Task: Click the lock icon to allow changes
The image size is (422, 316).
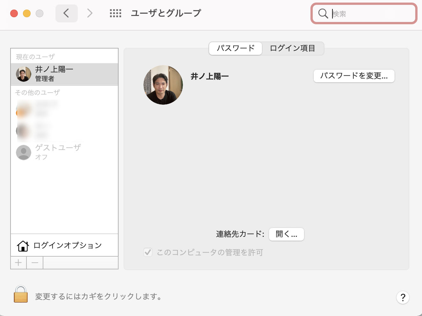Action: (21, 294)
